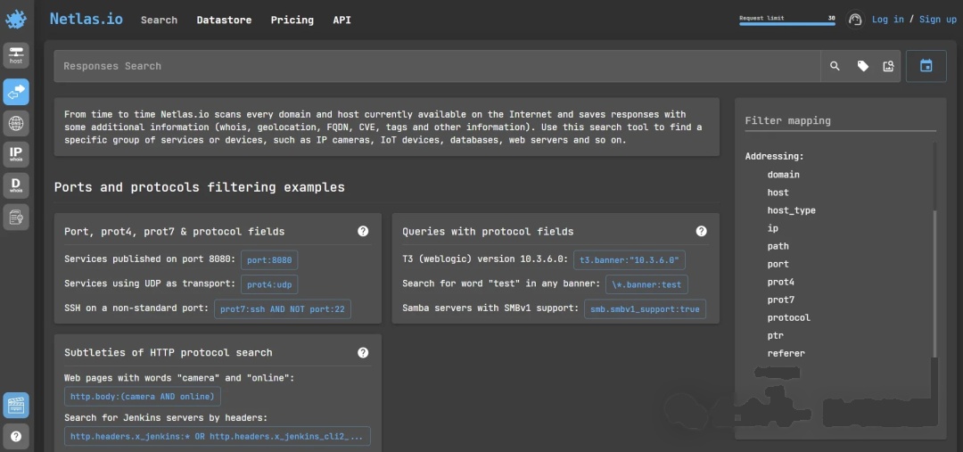Click the Log in link
The width and height of the screenshot is (963, 452).
(888, 20)
